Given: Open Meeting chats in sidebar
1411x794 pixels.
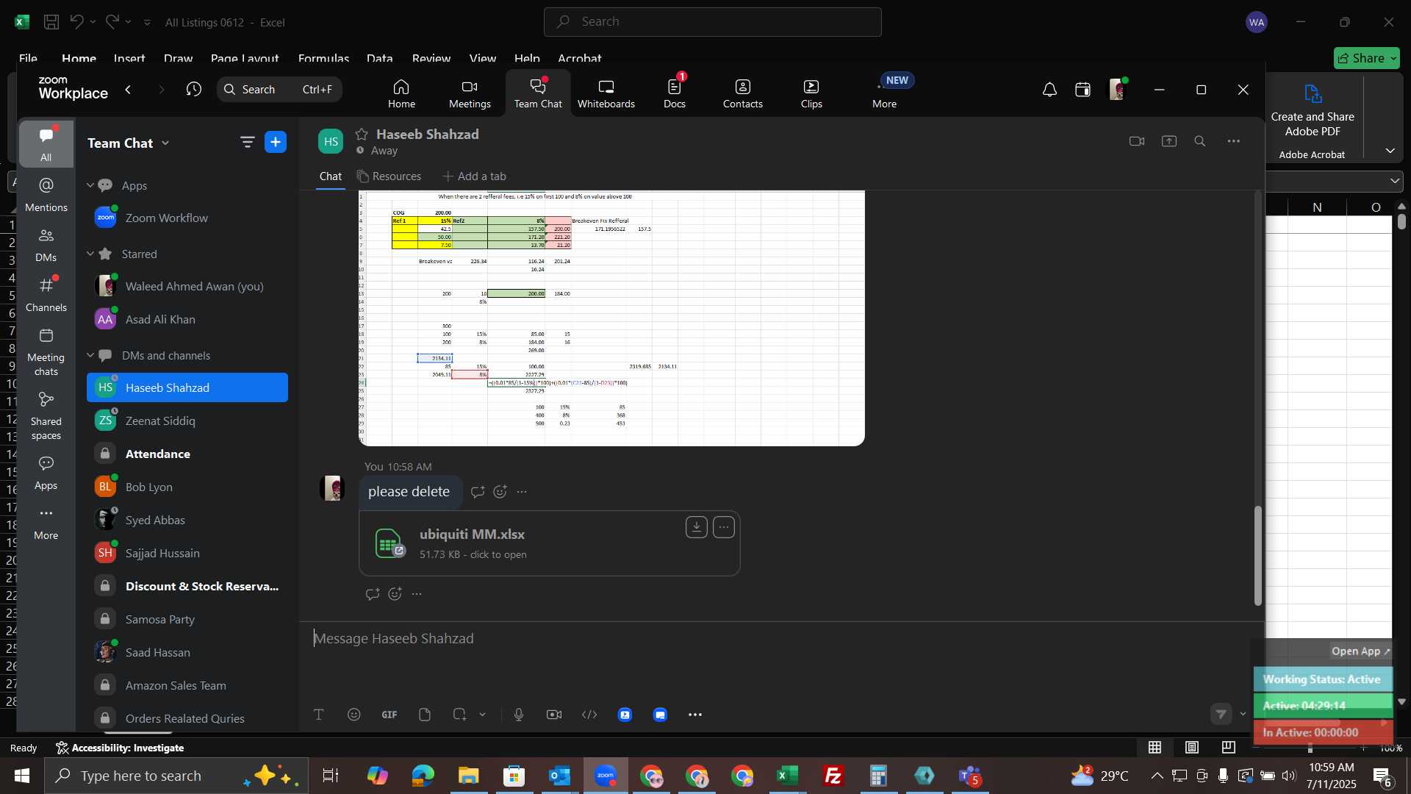Looking at the screenshot, I should click(x=46, y=351).
